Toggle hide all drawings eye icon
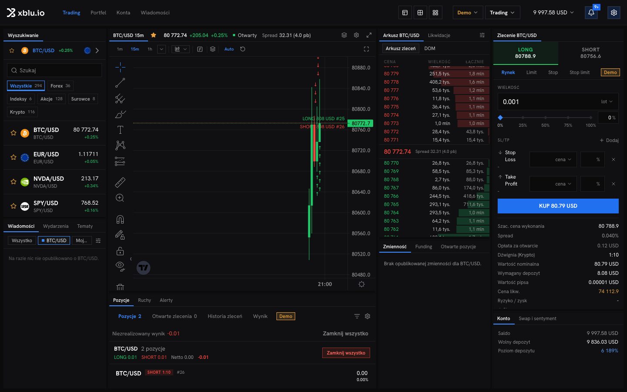Screen dimensions: 627x392 click(x=120, y=266)
